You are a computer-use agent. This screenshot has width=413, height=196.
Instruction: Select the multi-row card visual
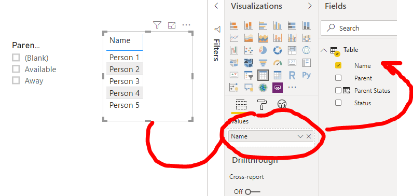(306, 63)
